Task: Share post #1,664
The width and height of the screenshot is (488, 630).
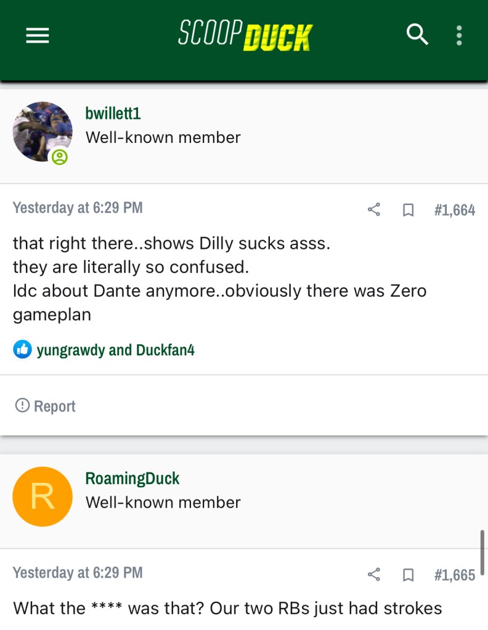Action: pos(374,210)
